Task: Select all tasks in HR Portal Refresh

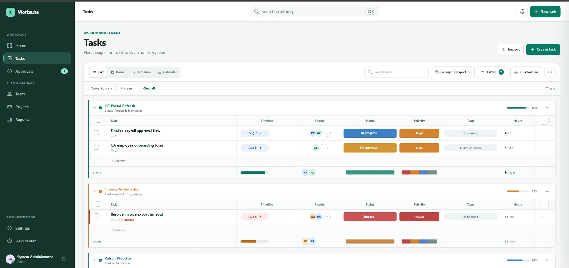Action: pyautogui.click(x=98, y=120)
